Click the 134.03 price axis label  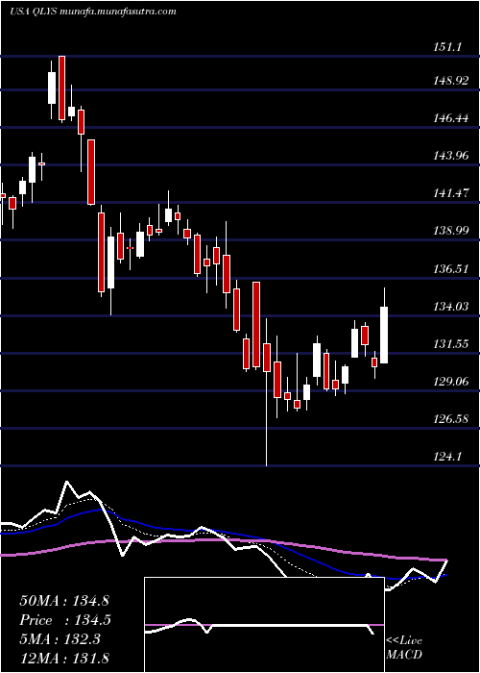451,307
